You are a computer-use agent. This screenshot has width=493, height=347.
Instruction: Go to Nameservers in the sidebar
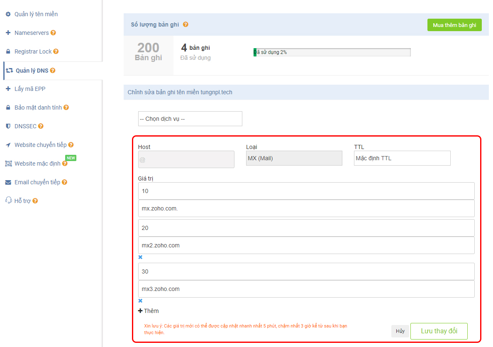(x=32, y=33)
